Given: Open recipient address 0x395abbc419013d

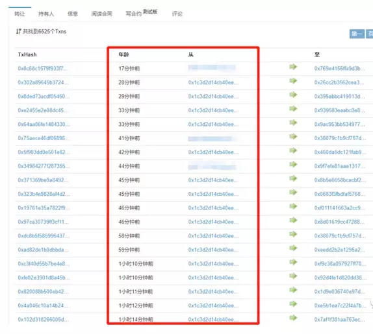Looking at the screenshot, I should click(x=340, y=97).
